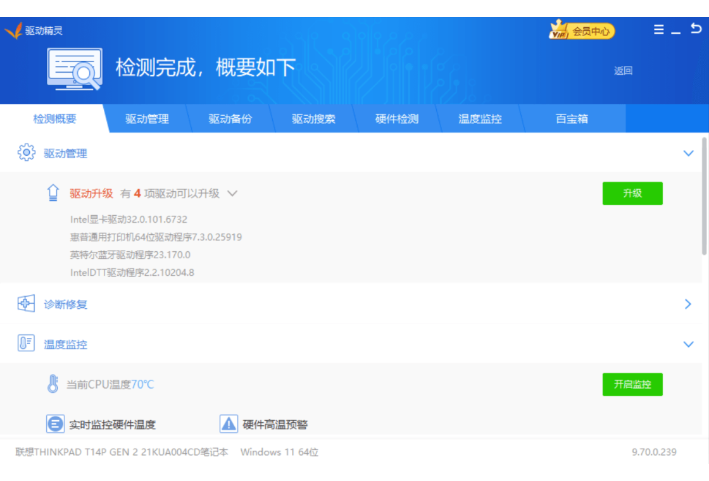Open the 硬件检测 tab
Image resolution: width=709 pixels, height=481 pixels.
(397, 119)
